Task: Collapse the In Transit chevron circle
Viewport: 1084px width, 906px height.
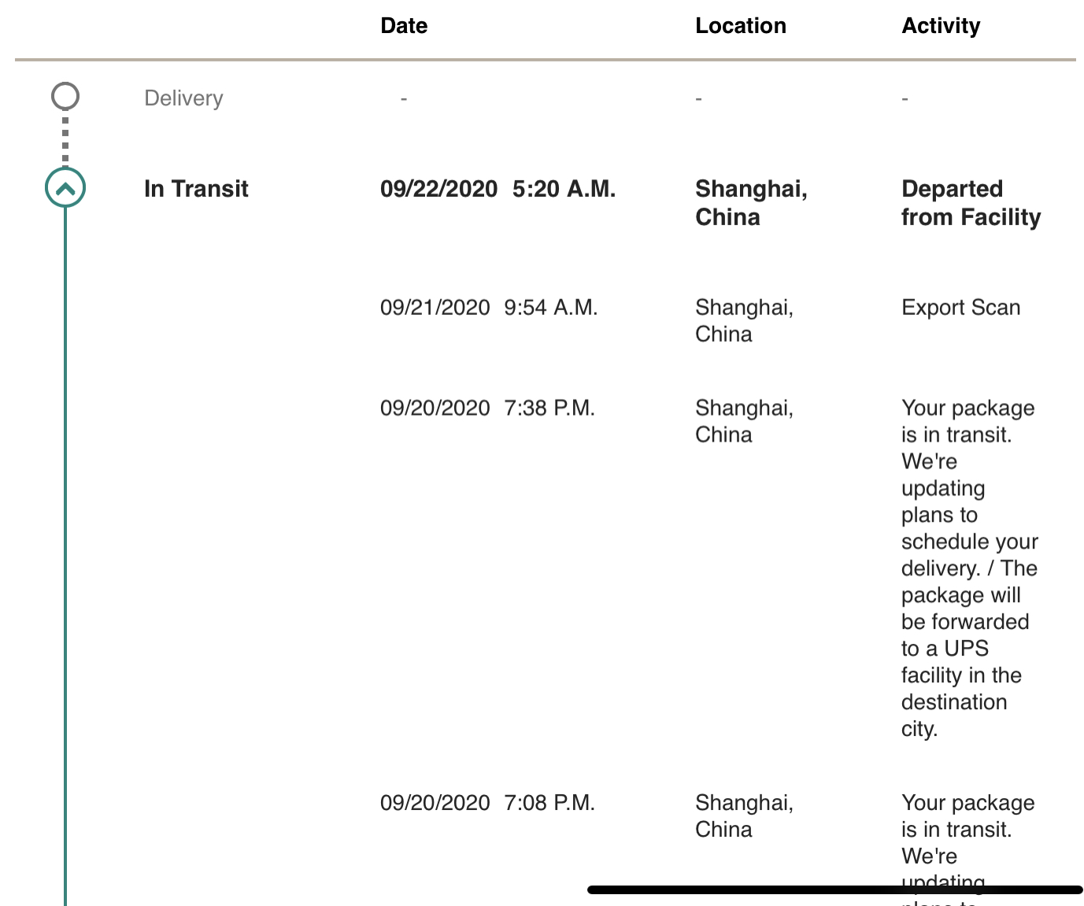Action: pyautogui.click(x=65, y=188)
